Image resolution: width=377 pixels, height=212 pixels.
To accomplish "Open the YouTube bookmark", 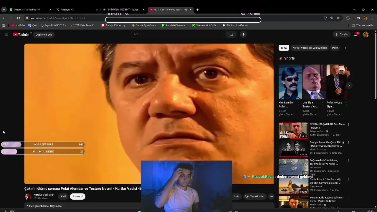I will pyautogui.click(x=18, y=25).
